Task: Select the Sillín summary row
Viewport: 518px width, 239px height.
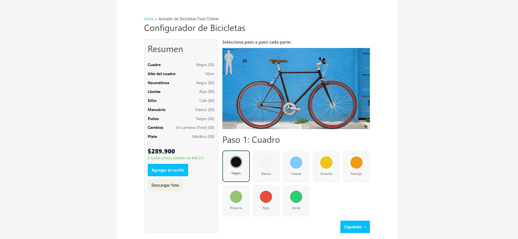Action: [181, 101]
